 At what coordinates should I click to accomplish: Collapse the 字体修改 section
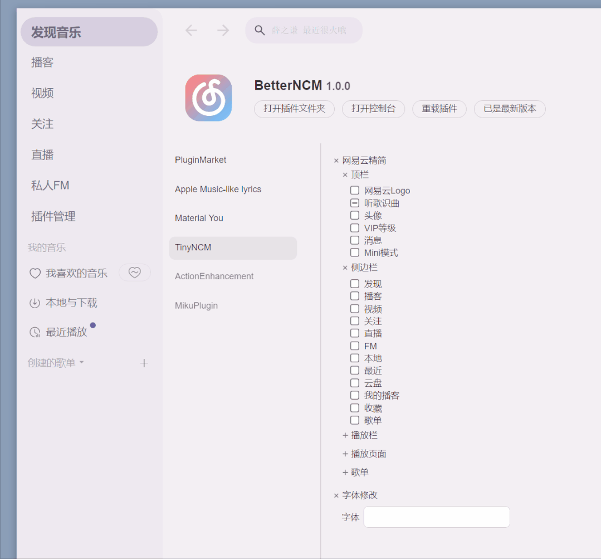pos(336,495)
